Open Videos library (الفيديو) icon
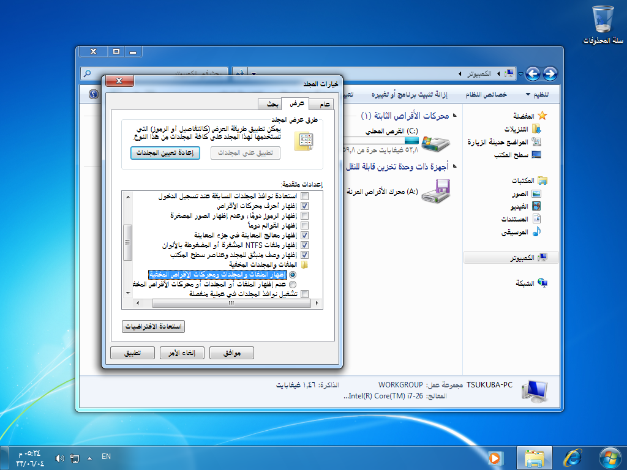This screenshot has width=627, height=470. click(x=536, y=206)
